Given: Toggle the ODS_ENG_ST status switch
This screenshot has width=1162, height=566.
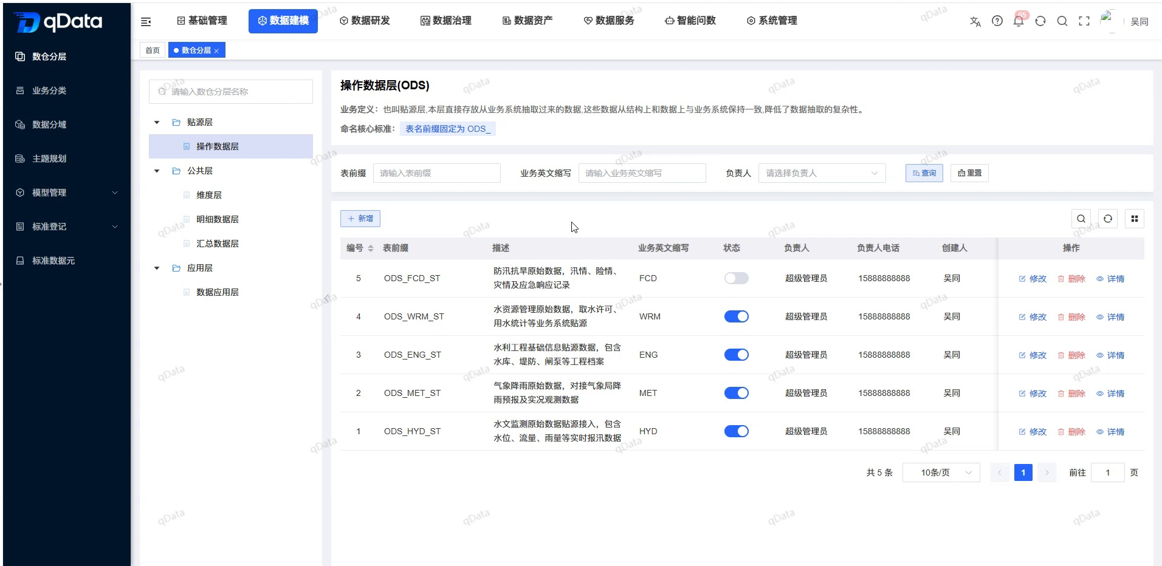Looking at the screenshot, I should coord(736,355).
